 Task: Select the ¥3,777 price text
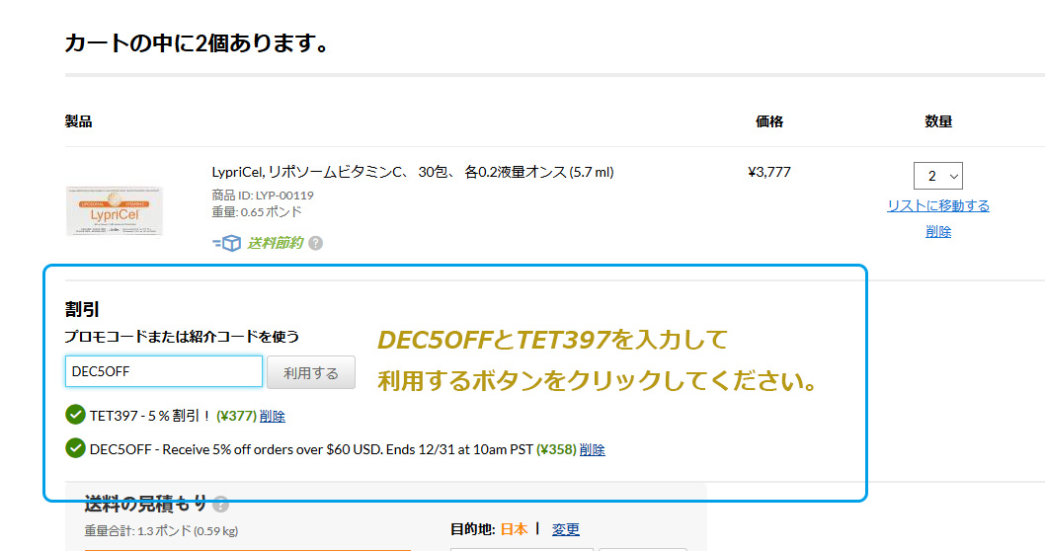coord(769,172)
